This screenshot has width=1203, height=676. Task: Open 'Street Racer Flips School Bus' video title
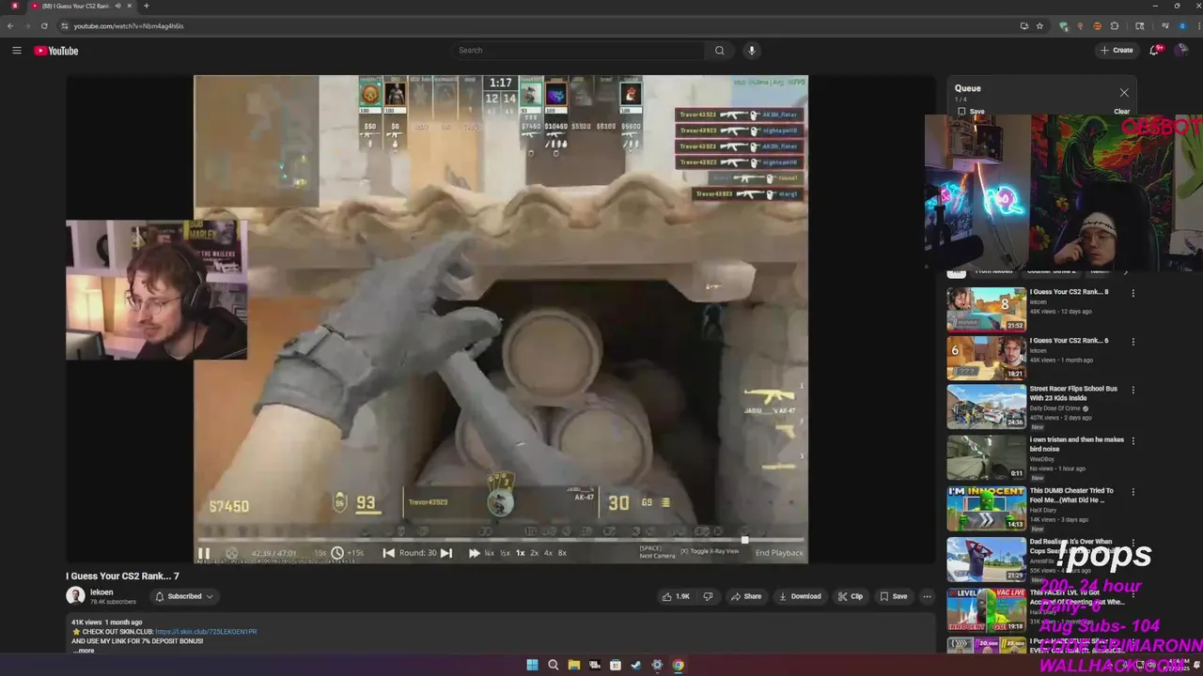1073,393
